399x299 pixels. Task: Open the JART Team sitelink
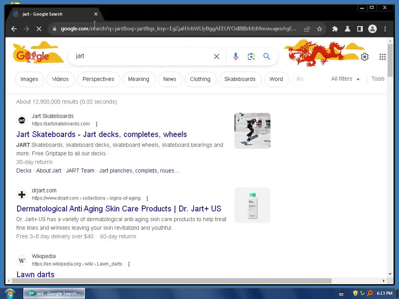(x=80, y=171)
